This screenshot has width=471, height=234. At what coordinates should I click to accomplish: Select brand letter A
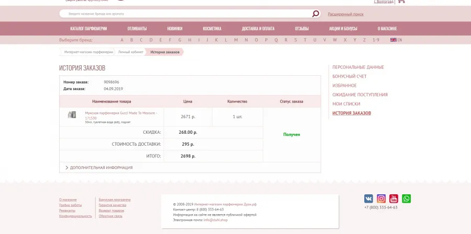pyautogui.click(x=122, y=40)
